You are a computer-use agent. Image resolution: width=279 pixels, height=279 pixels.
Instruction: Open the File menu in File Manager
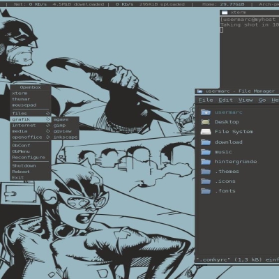(206, 100)
